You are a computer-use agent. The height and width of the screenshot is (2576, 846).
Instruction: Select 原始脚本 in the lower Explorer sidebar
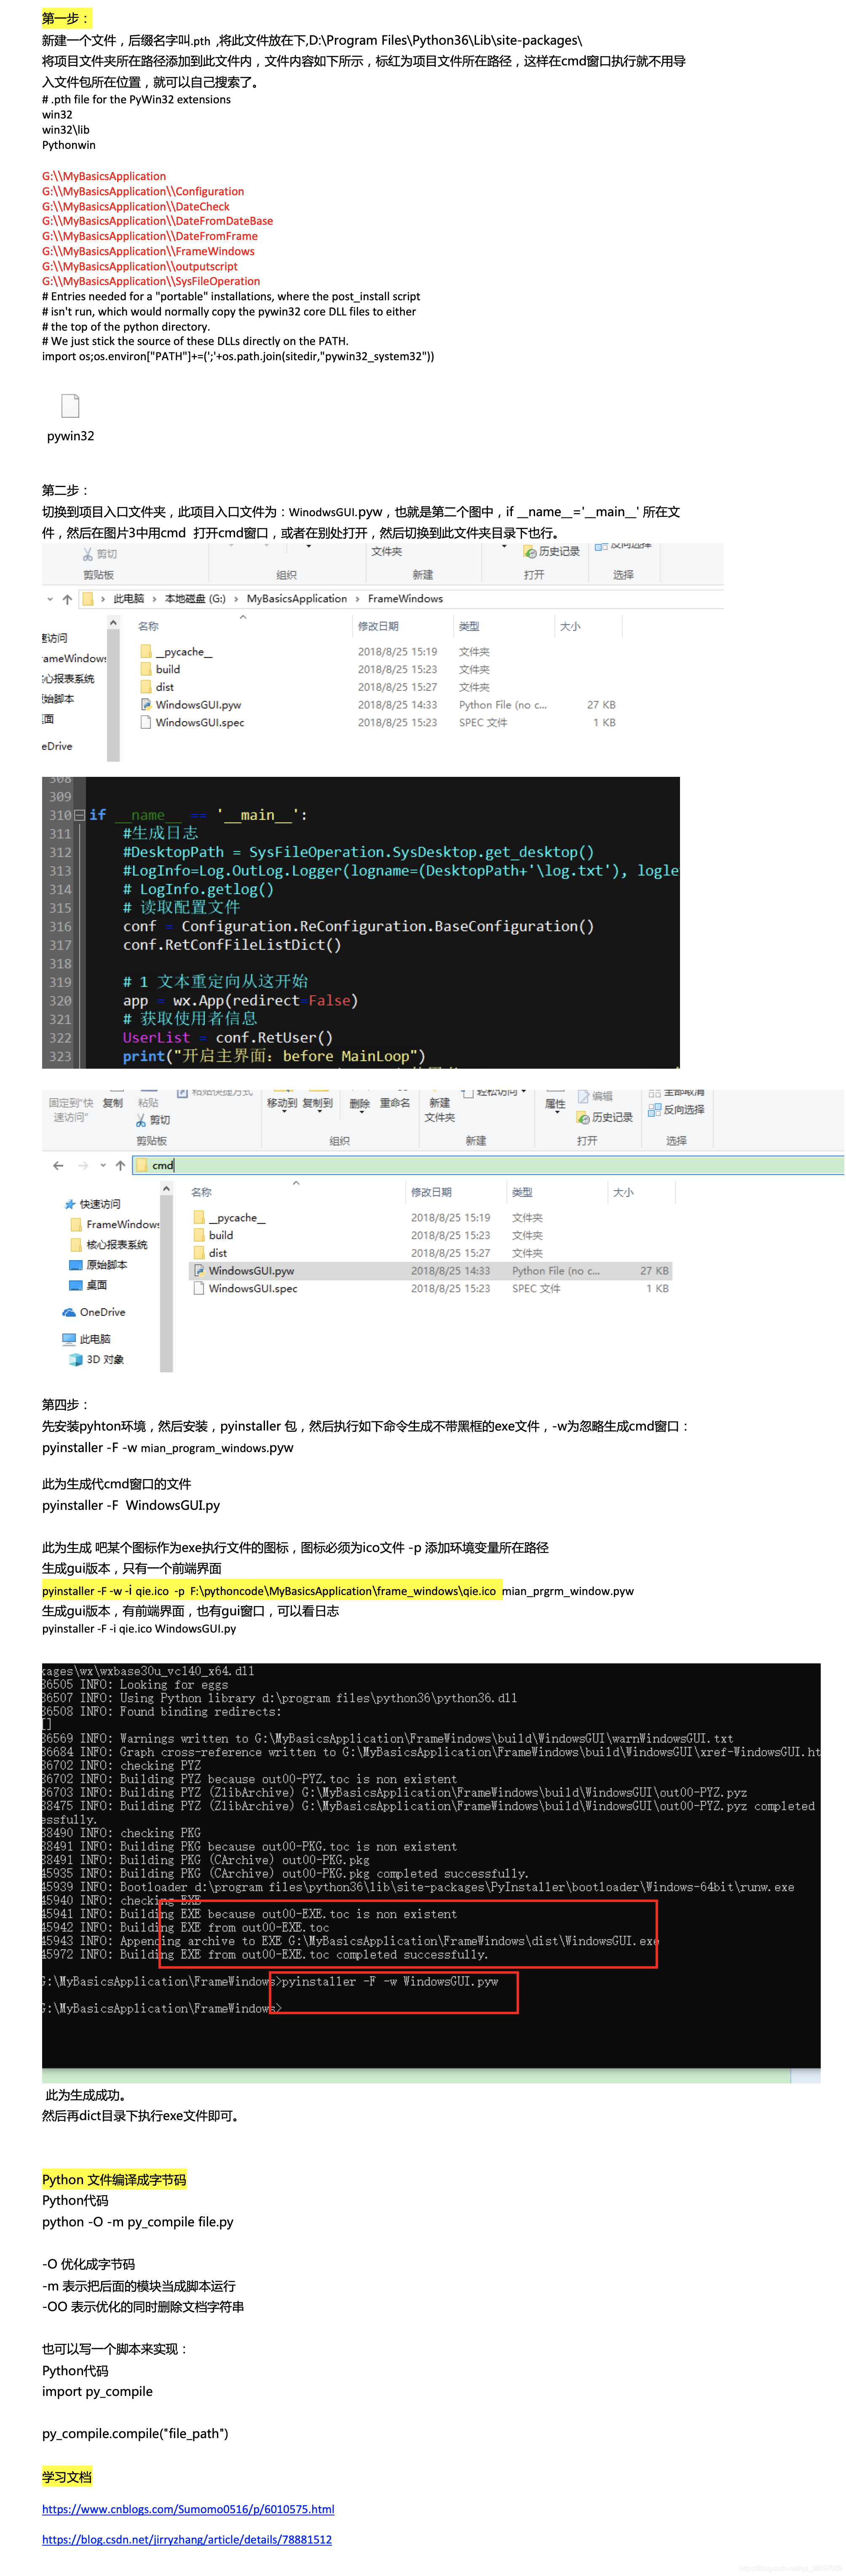tap(98, 1265)
